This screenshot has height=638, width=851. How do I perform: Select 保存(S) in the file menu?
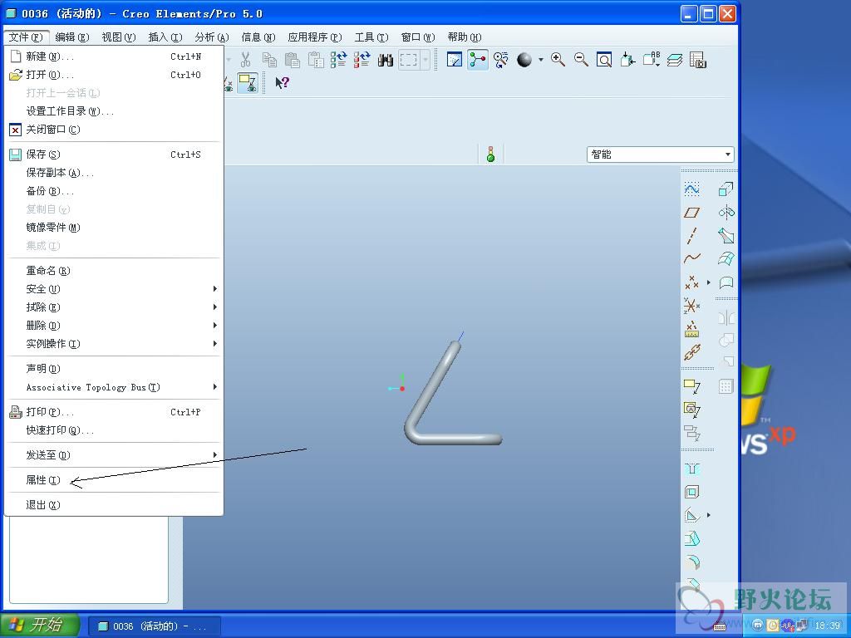pos(114,155)
